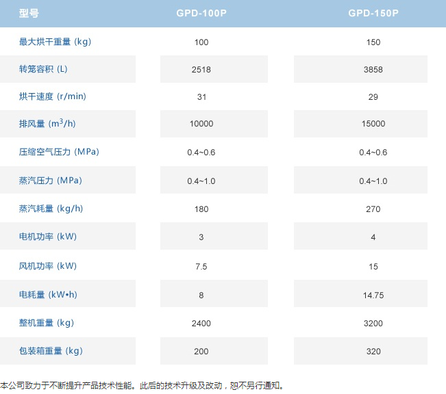The image size is (446, 394).
Task: Click value 150 max drying weight
Action: [x=373, y=42]
